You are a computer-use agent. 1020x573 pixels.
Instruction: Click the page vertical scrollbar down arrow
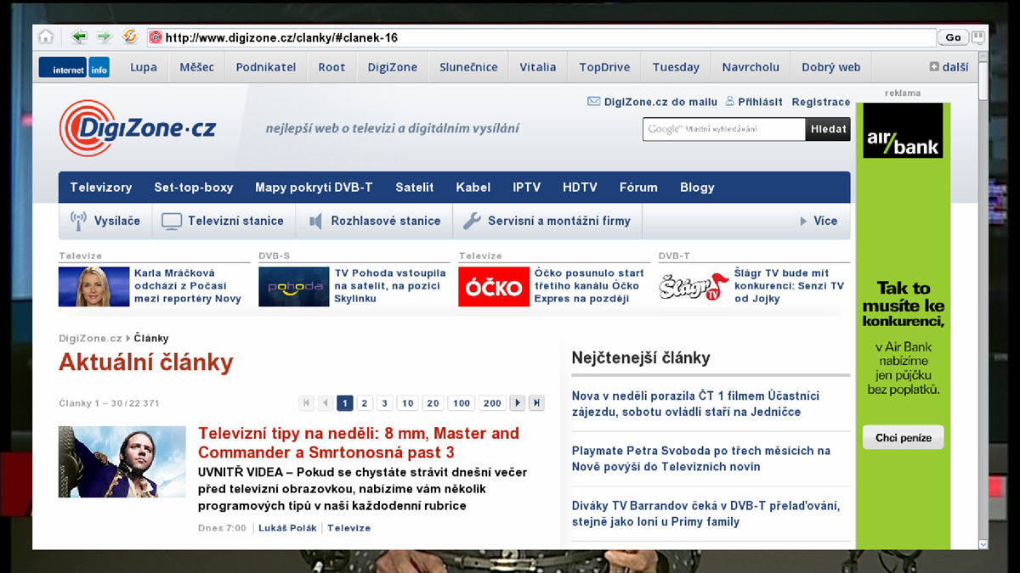(983, 544)
